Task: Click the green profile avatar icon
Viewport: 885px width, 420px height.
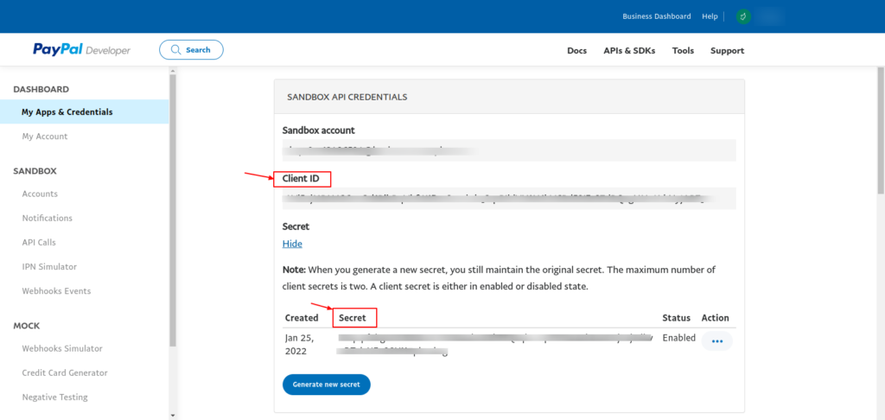Action: point(743,16)
